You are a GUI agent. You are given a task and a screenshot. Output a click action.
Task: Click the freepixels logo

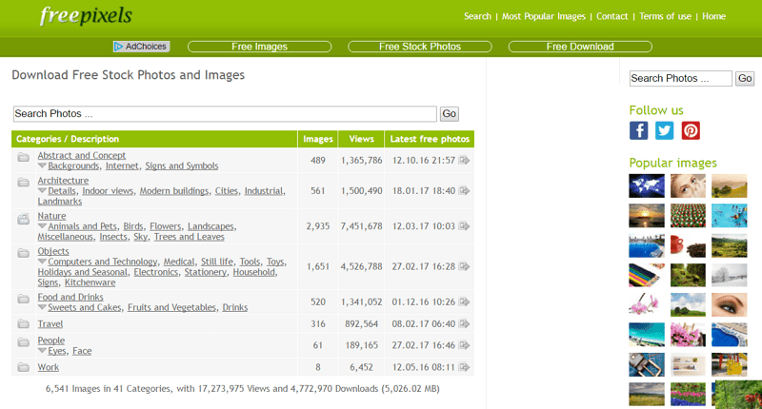86,15
